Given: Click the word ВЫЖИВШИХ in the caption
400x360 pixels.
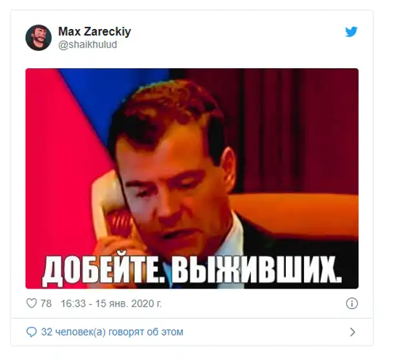Looking at the screenshot, I should point(256,269).
